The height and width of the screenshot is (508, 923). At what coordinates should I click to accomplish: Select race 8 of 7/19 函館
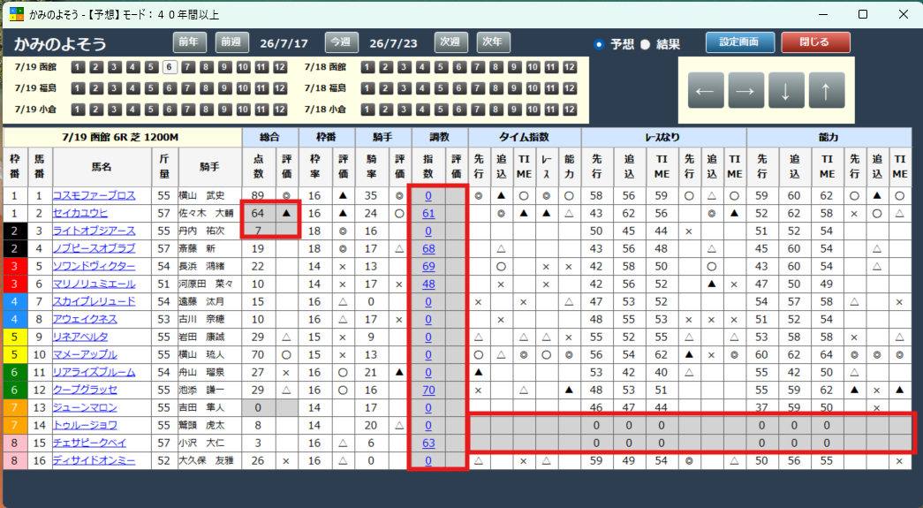(206, 67)
